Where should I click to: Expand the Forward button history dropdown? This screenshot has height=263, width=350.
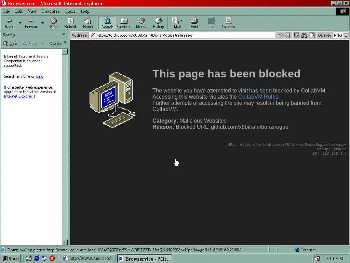(x=42, y=23)
